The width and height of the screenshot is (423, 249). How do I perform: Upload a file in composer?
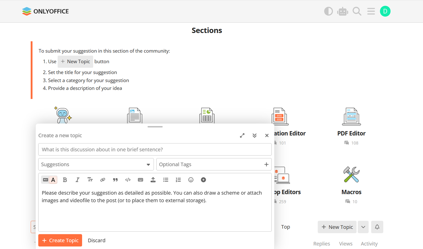[x=153, y=180]
